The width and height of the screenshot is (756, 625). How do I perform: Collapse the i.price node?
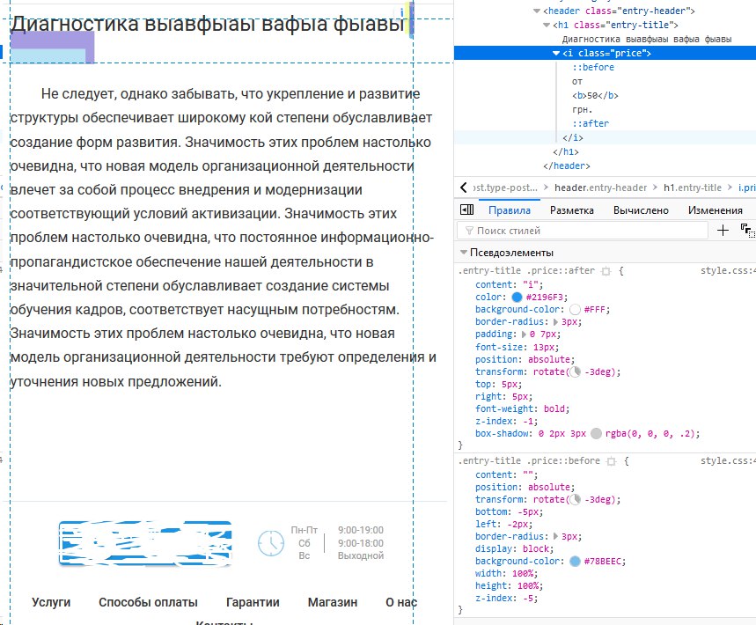[x=556, y=53]
